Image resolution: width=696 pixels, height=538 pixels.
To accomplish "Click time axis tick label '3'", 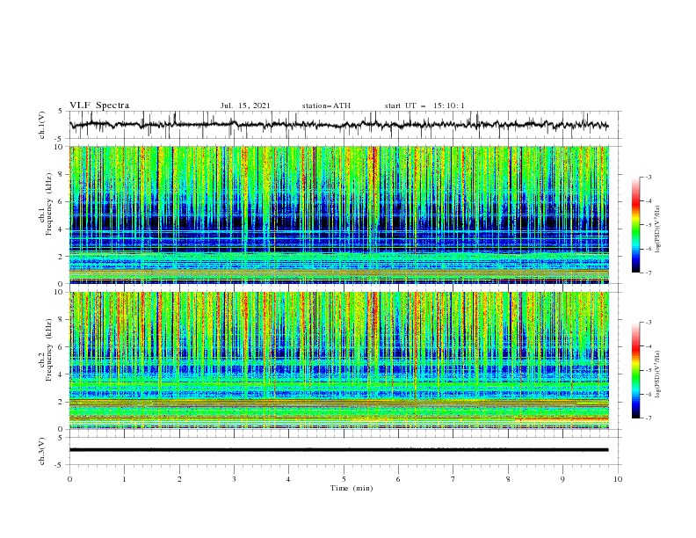I will [x=234, y=479].
